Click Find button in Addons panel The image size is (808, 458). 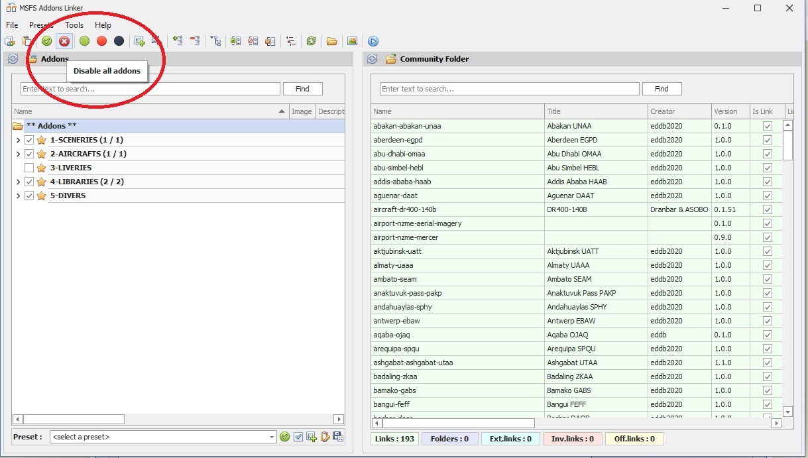pos(302,89)
